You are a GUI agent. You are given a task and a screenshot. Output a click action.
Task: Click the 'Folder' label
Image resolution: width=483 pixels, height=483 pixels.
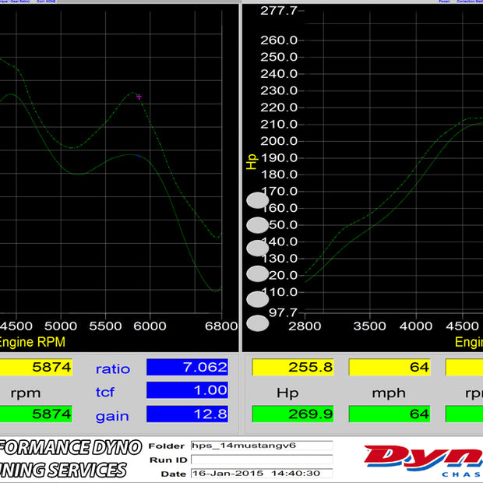coord(167,446)
